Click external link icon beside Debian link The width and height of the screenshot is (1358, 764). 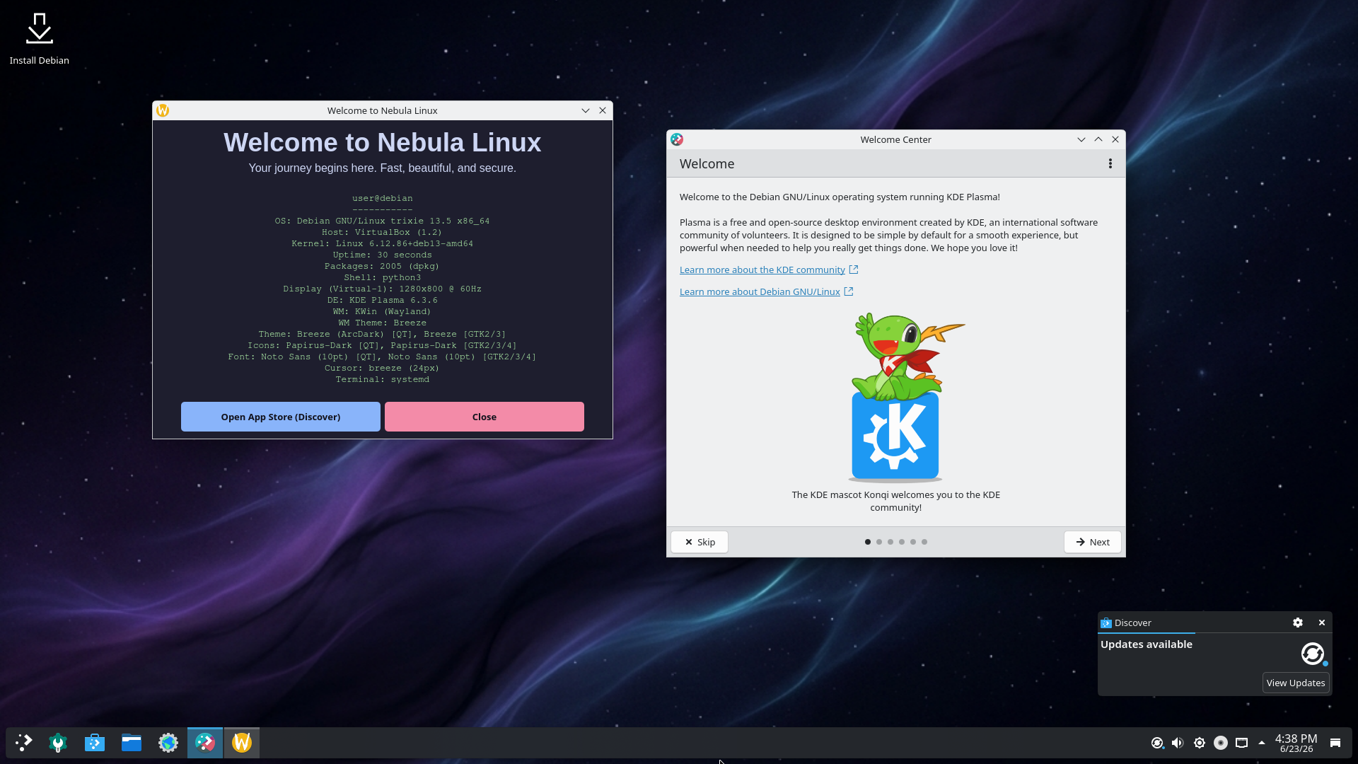[849, 291]
